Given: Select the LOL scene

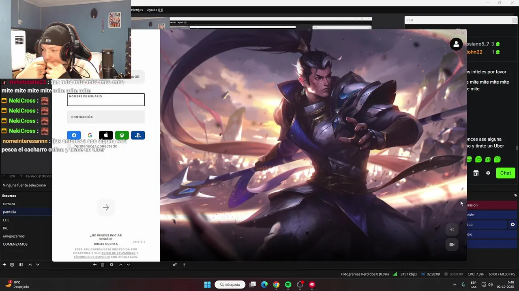Looking at the screenshot, I should [x=26, y=220].
